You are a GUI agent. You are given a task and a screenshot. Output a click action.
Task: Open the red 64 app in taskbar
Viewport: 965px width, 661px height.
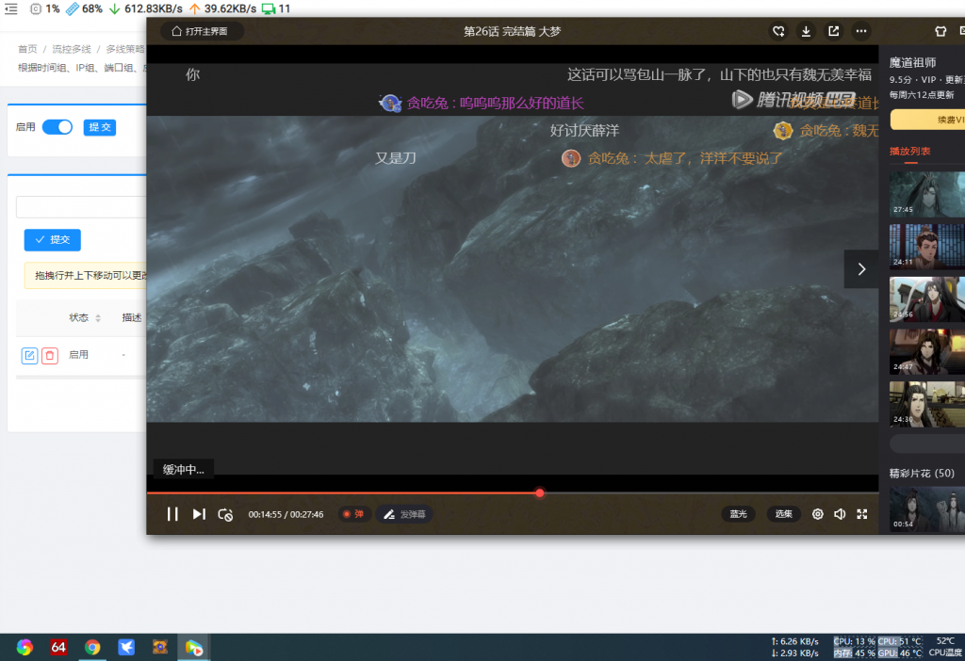pos(58,647)
